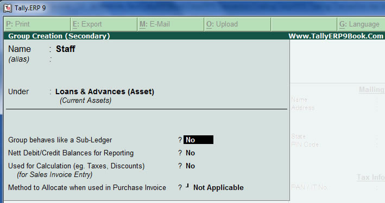Image resolution: width=385 pixels, height=203 pixels.
Task: Click the Nett Debit/Credit Balances for Reporting label
Action: tap(71, 153)
